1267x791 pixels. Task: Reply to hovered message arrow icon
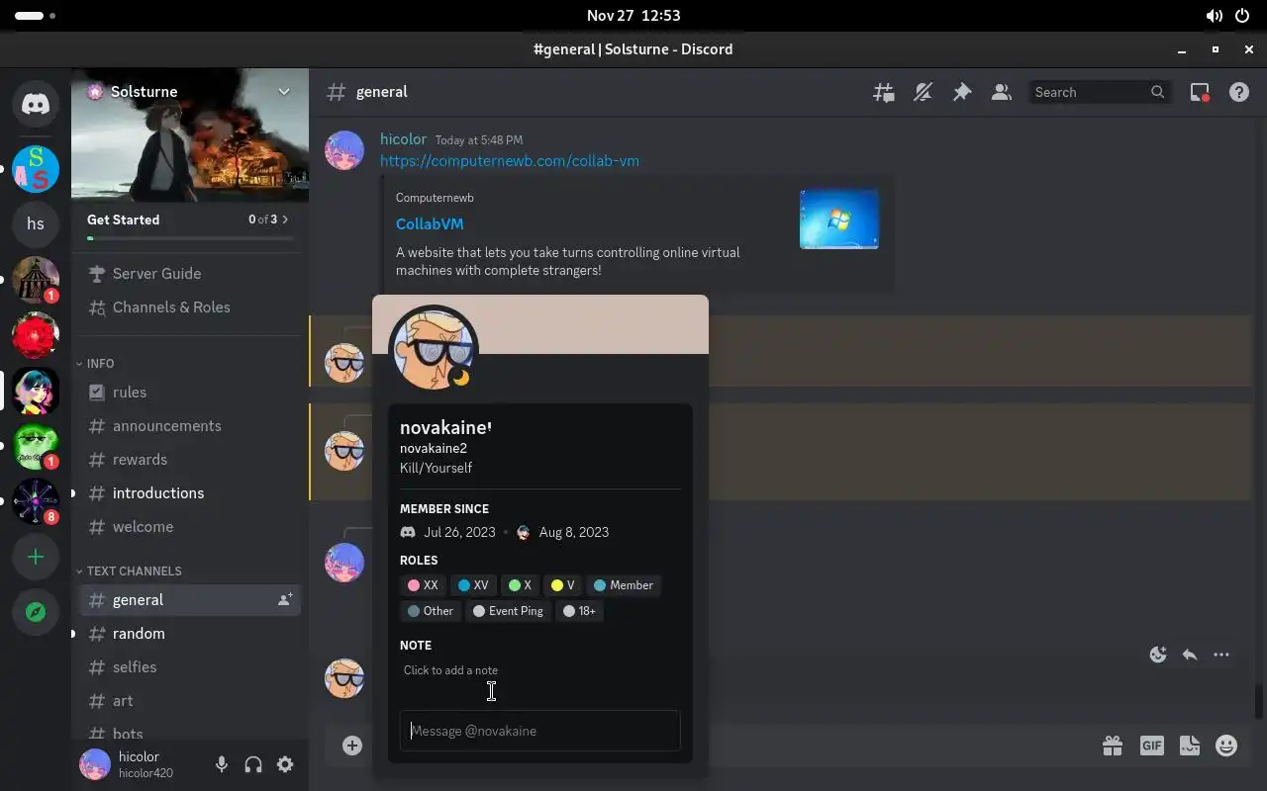pyautogui.click(x=1190, y=655)
